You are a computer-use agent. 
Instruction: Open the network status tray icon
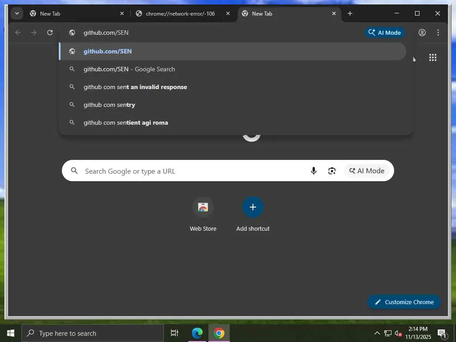click(388, 333)
